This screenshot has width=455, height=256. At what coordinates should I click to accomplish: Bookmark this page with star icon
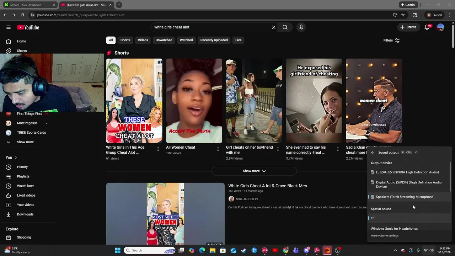pyautogui.click(x=403, y=15)
